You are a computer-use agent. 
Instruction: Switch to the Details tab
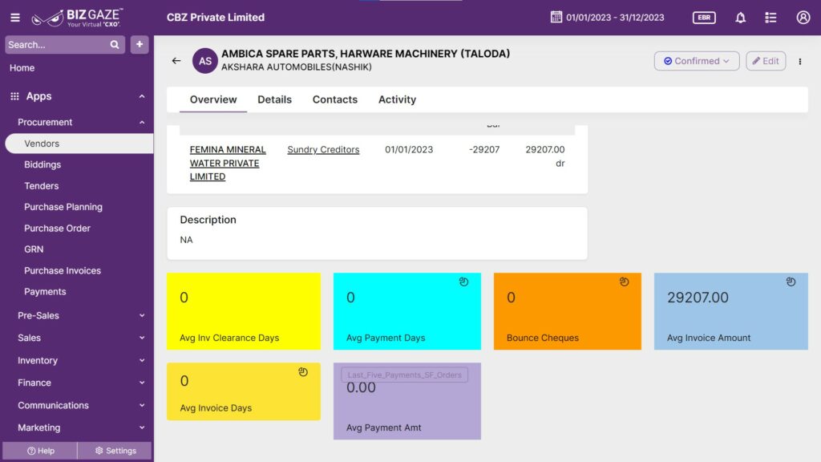[x=274, y=99]
